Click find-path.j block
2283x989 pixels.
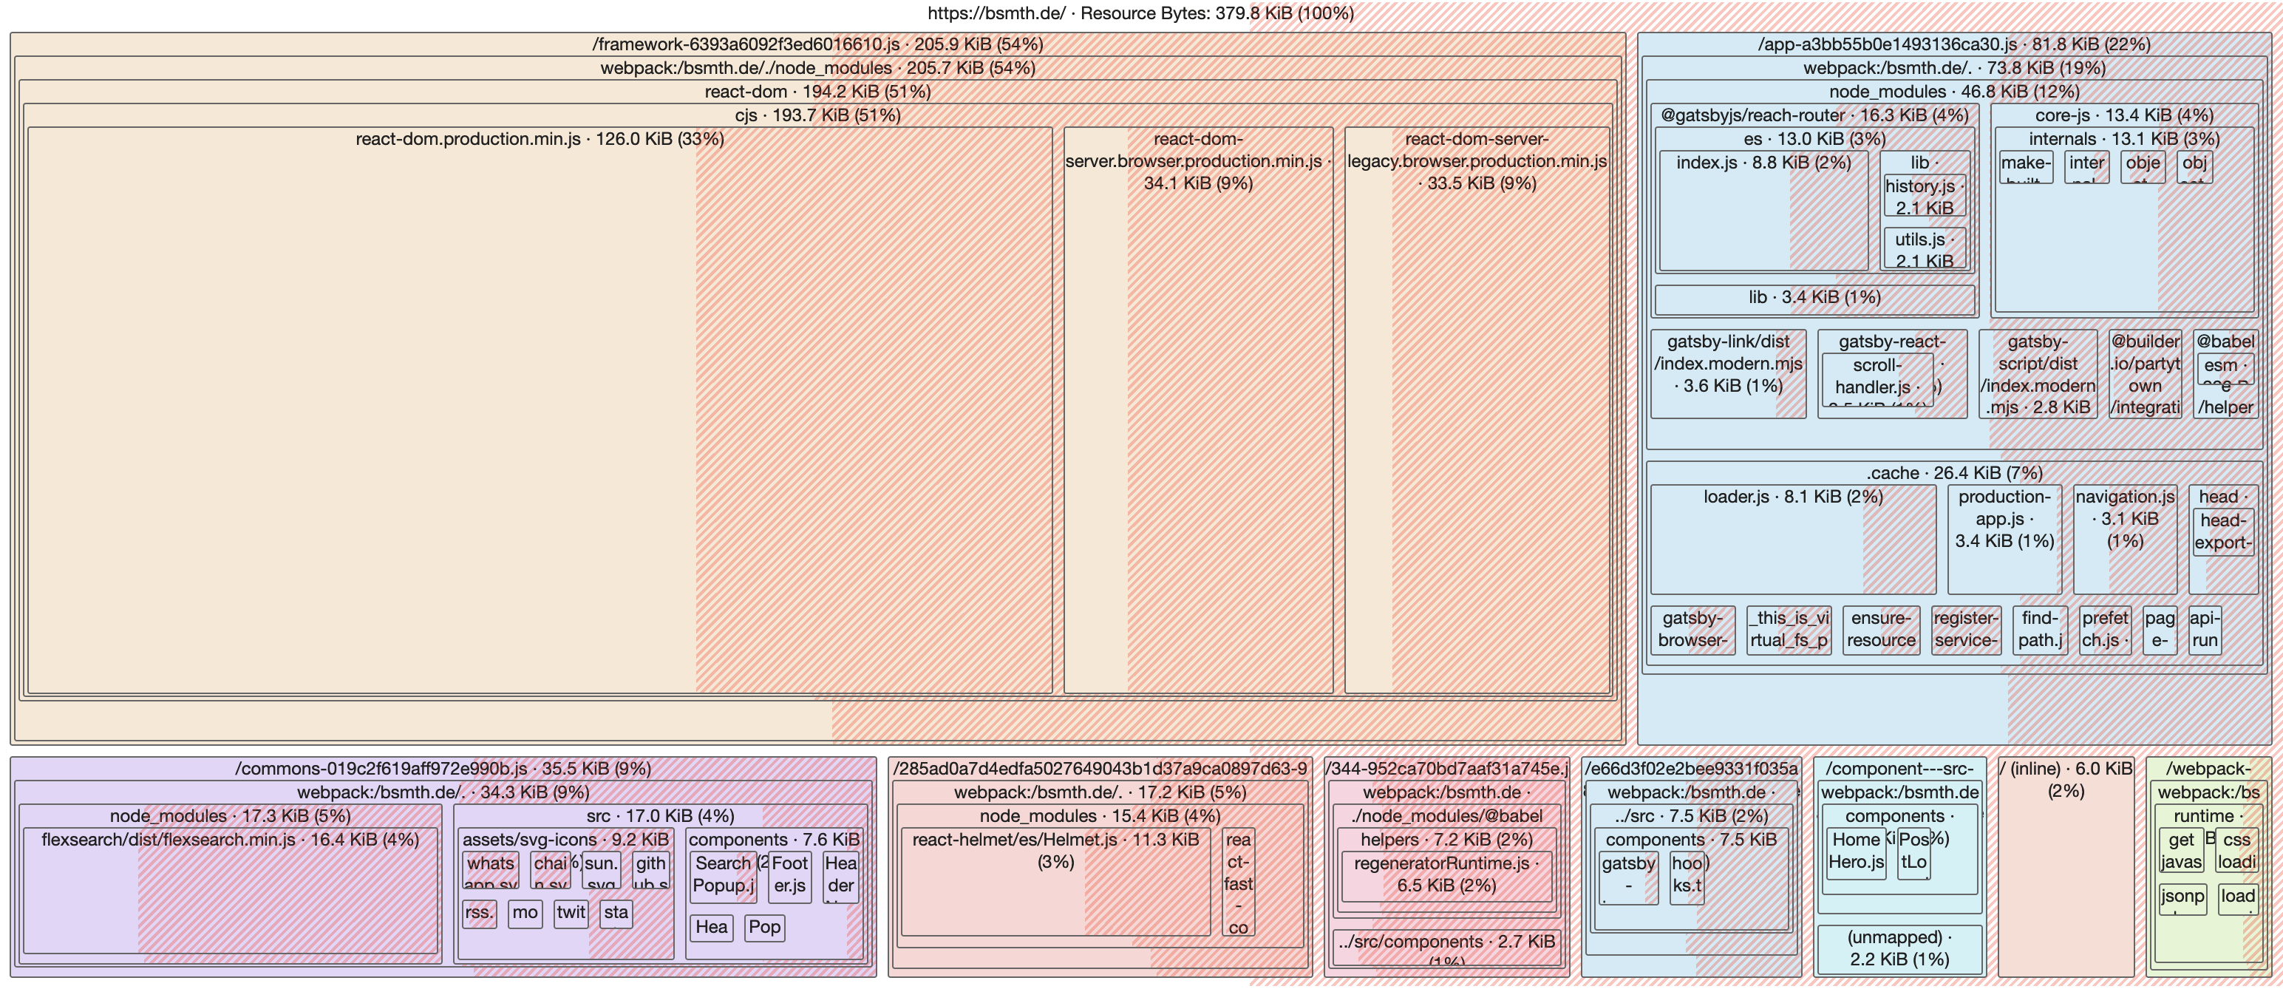pos(2039,630)
